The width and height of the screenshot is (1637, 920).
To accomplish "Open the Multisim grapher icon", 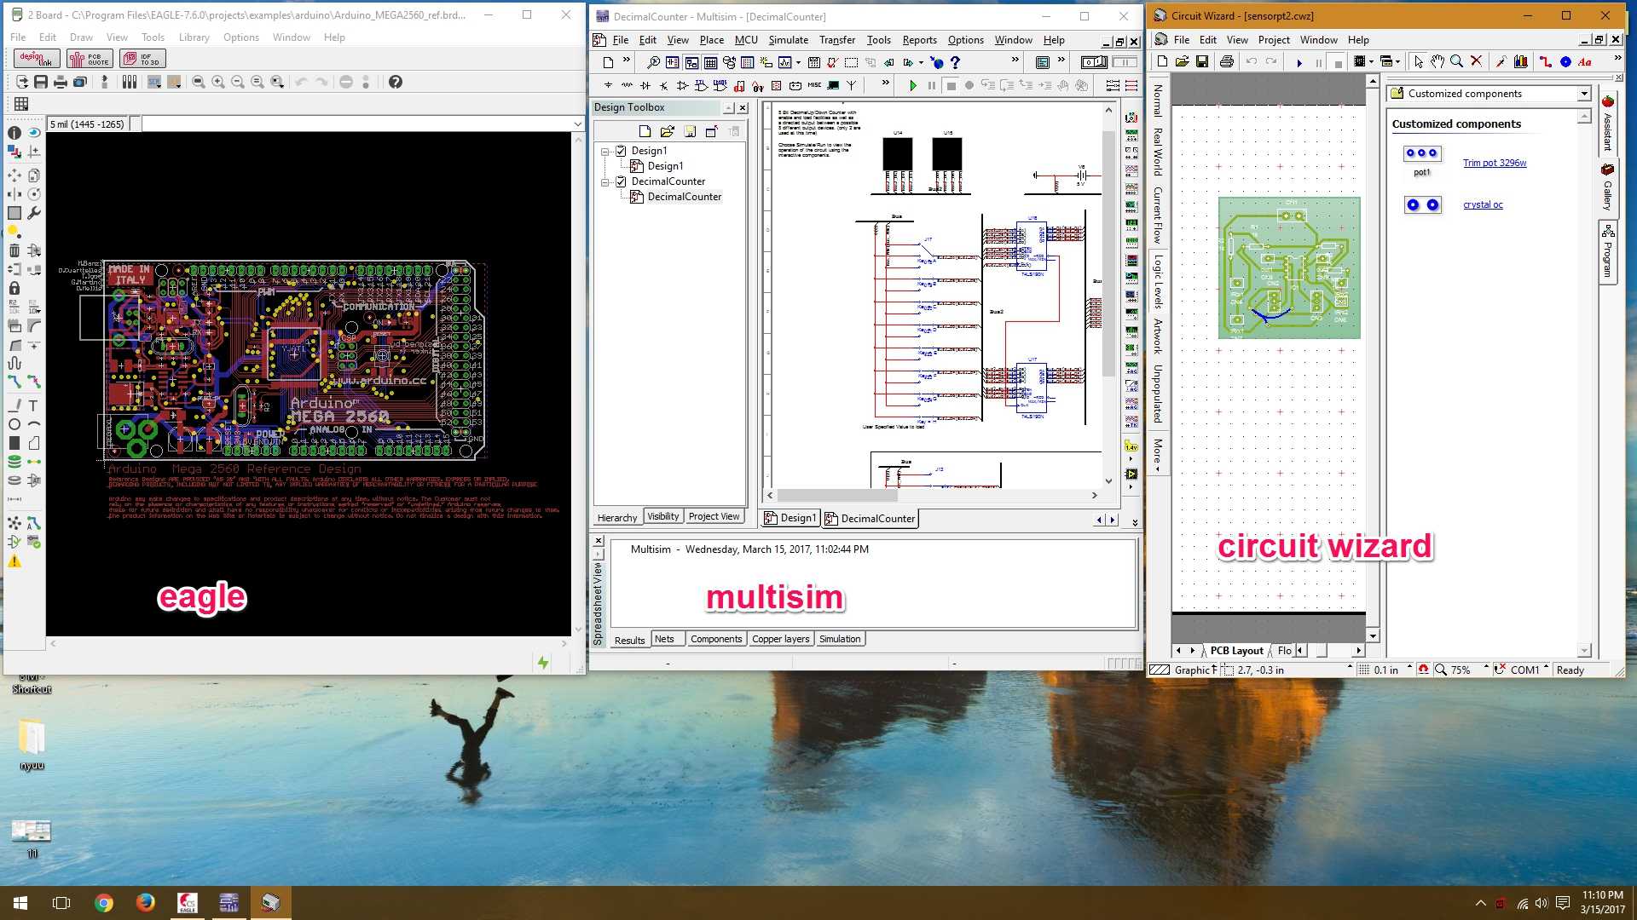I will 784,62.
